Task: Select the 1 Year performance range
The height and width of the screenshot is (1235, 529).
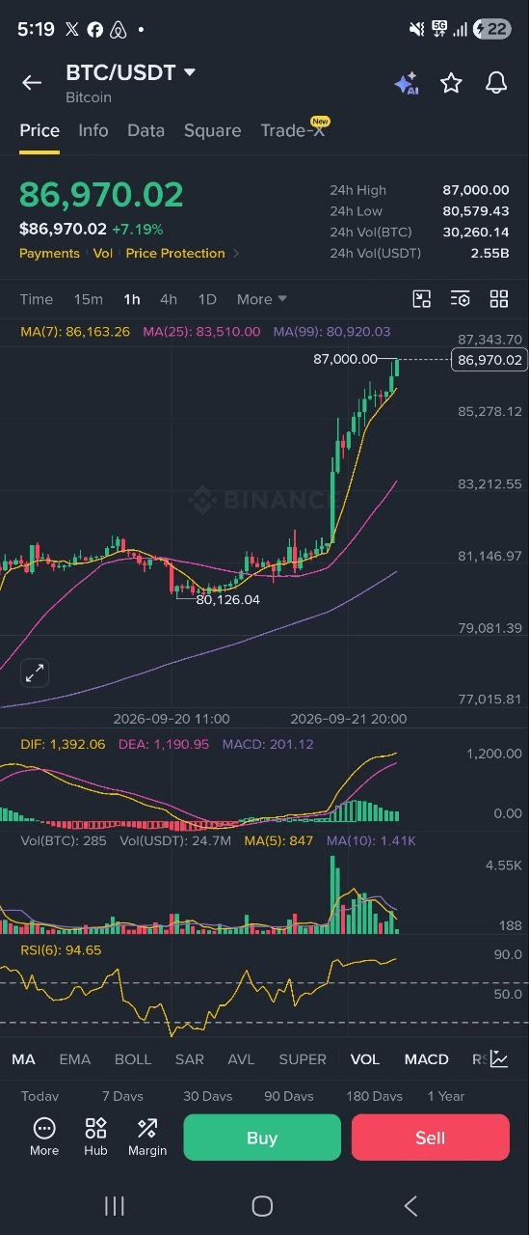Action: coord(445,1096)
